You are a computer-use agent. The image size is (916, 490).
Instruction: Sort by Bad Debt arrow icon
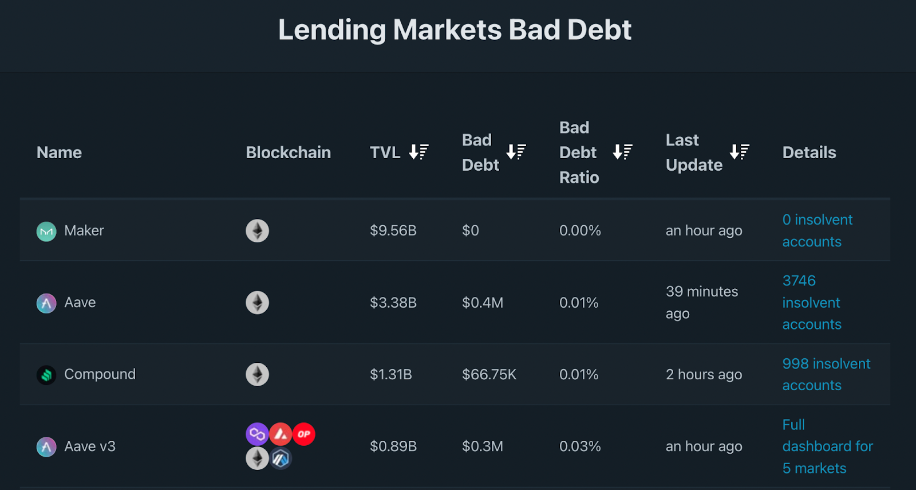pyautogui.click(x=516, y=152)
